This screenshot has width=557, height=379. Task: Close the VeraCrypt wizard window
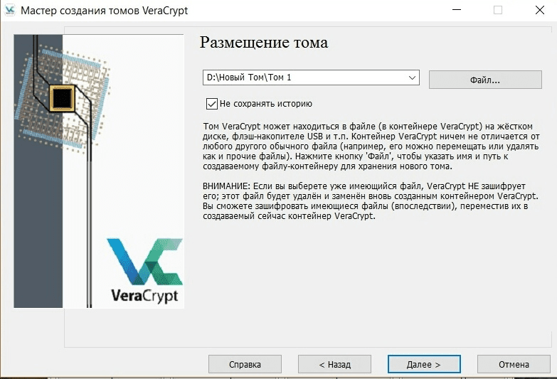click(540, 10)
